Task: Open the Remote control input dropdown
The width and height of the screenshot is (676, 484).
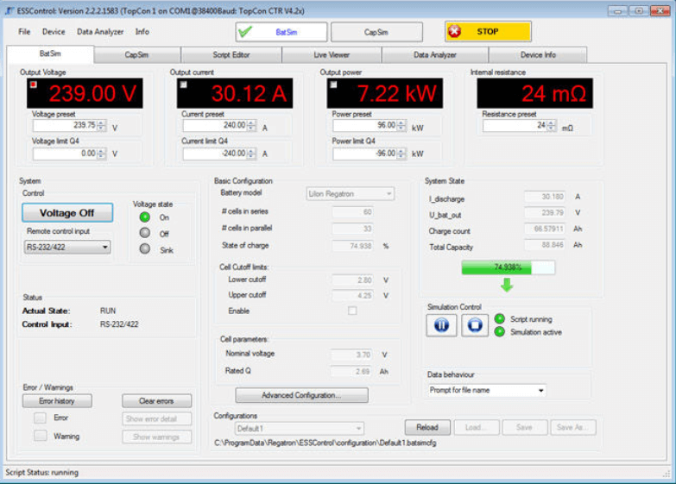Action: pyautogui.click(x=67, y=248)
